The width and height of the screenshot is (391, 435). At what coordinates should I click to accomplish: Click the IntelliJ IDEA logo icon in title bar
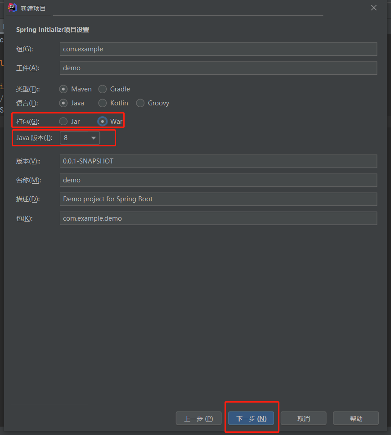13,8
